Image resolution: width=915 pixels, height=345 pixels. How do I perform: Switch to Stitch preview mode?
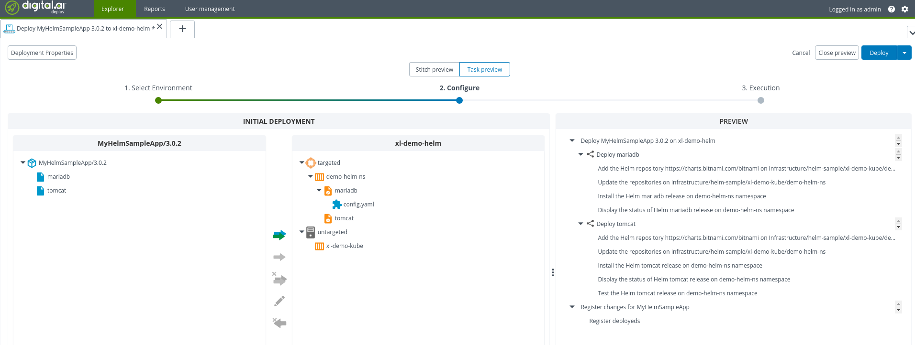tap(434, 69)
